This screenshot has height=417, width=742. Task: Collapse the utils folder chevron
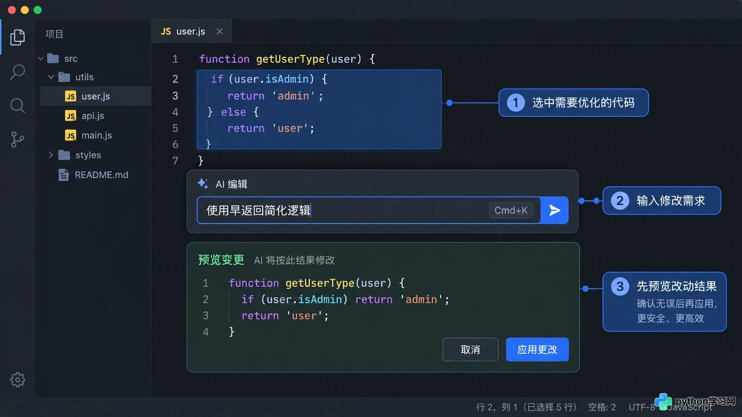pyautogui.click(x=51, y=77)
